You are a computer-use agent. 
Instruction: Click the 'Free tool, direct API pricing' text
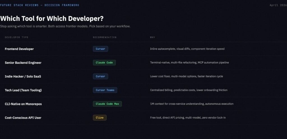[x=188, y=118]
